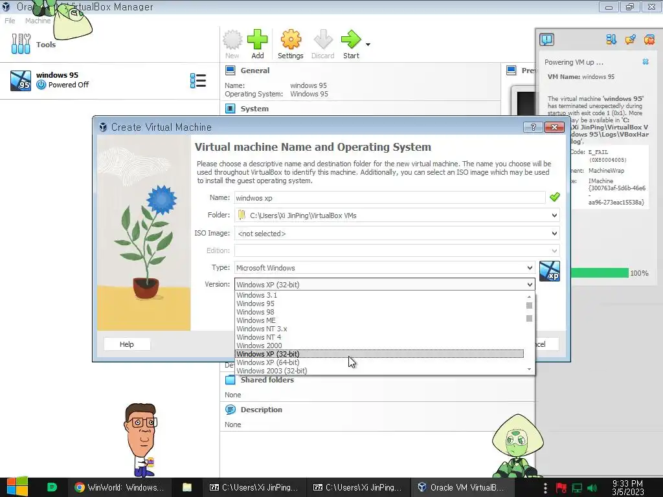The height and width of the screenshot is (497, 663).
Task: Click the network monitor tray icon
Action: pyautogui.click(x=577, y=488)
